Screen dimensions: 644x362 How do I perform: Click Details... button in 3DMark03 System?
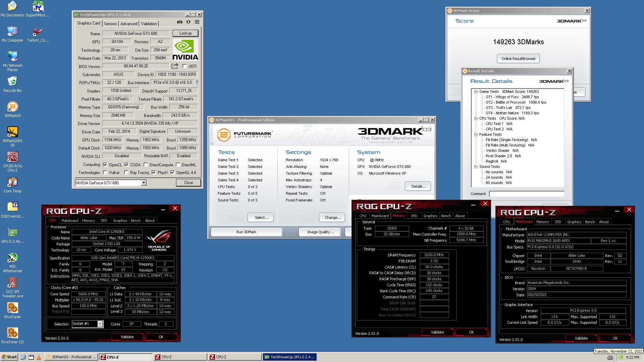[419, 186]
